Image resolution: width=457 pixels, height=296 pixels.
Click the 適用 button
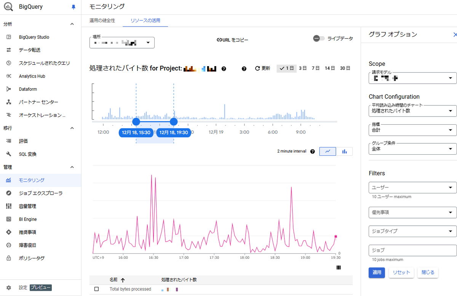377,272
